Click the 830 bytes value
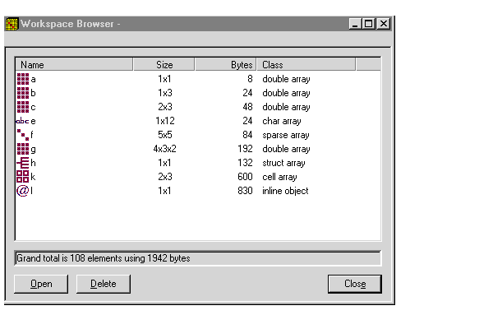This screenshot has width=493, height=315. click(x=245, y=191)
